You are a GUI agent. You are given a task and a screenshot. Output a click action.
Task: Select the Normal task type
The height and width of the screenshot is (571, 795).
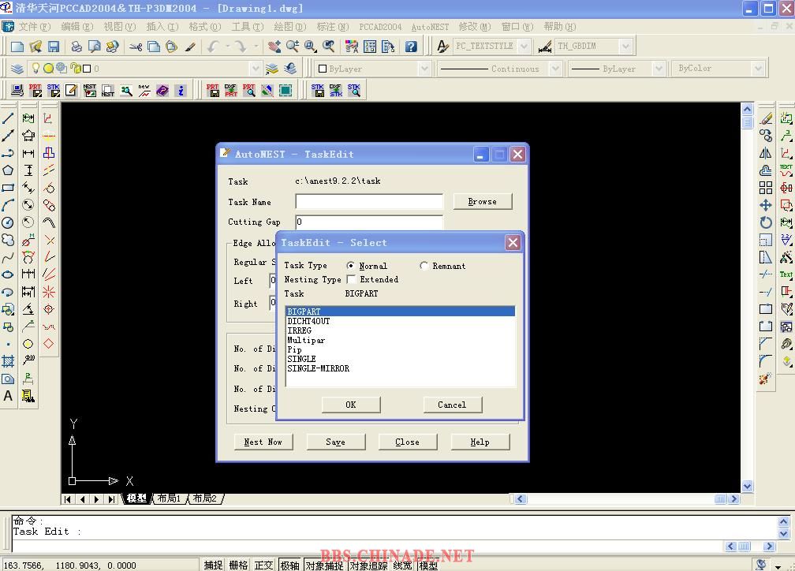(x=351, y=266)
